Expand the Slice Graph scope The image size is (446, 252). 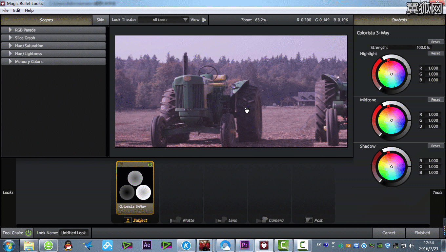point(53,38)
